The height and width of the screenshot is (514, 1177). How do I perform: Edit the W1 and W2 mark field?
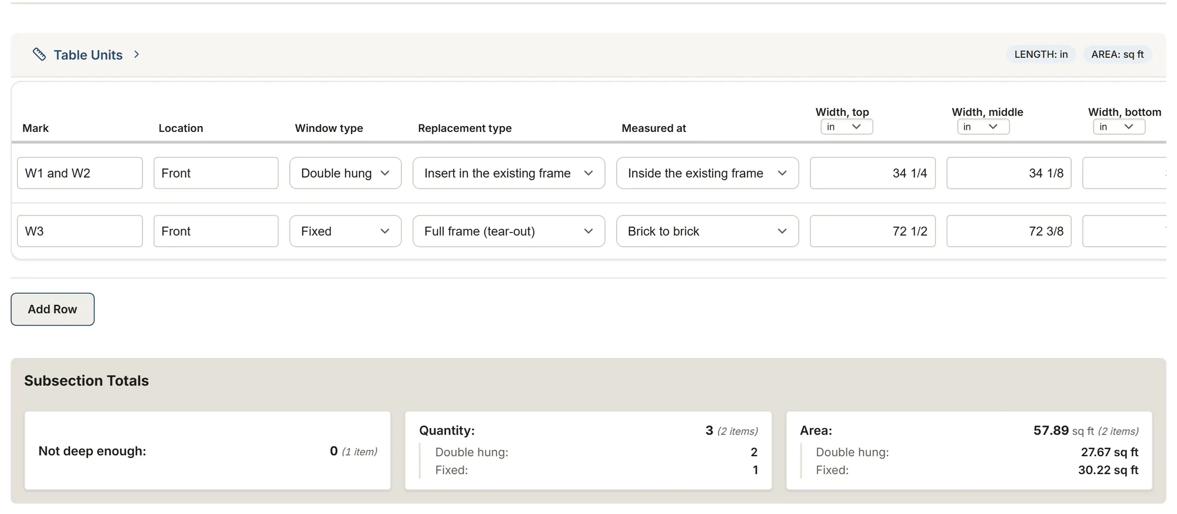click(80, 173)
